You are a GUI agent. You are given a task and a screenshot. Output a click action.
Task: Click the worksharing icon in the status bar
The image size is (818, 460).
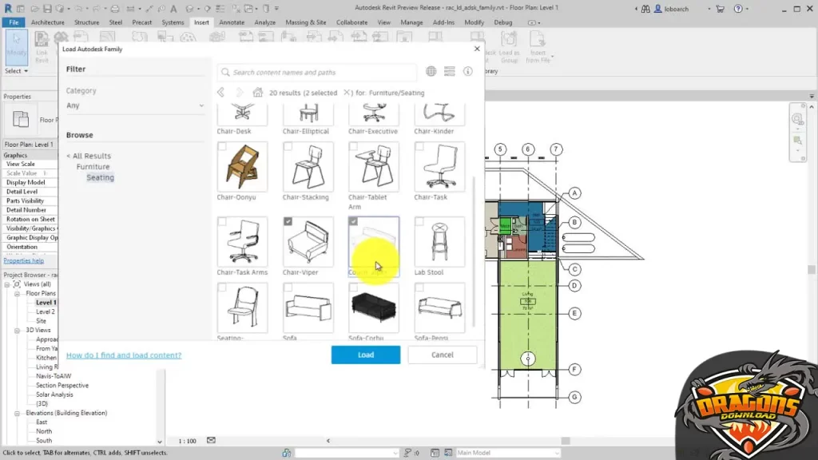click(286, 451)
